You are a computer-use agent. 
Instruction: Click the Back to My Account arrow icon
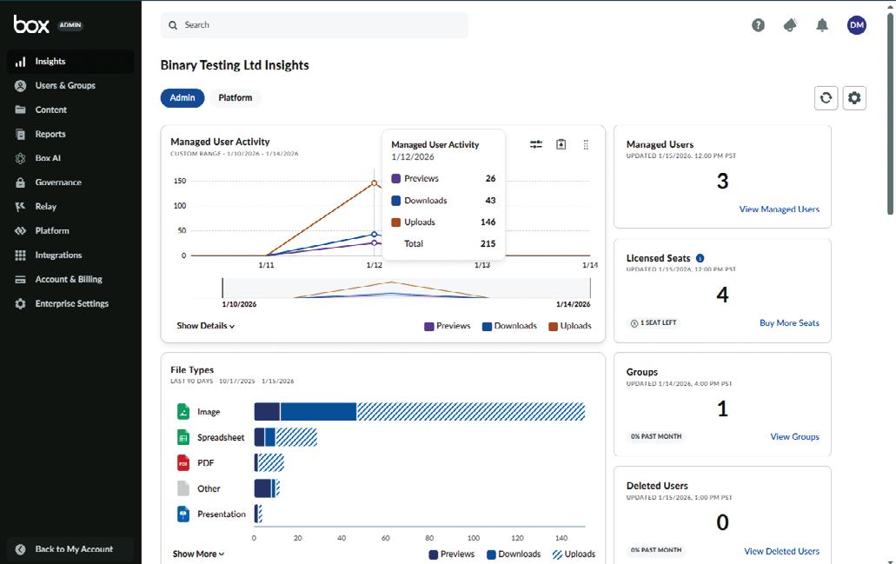point(20,549)
